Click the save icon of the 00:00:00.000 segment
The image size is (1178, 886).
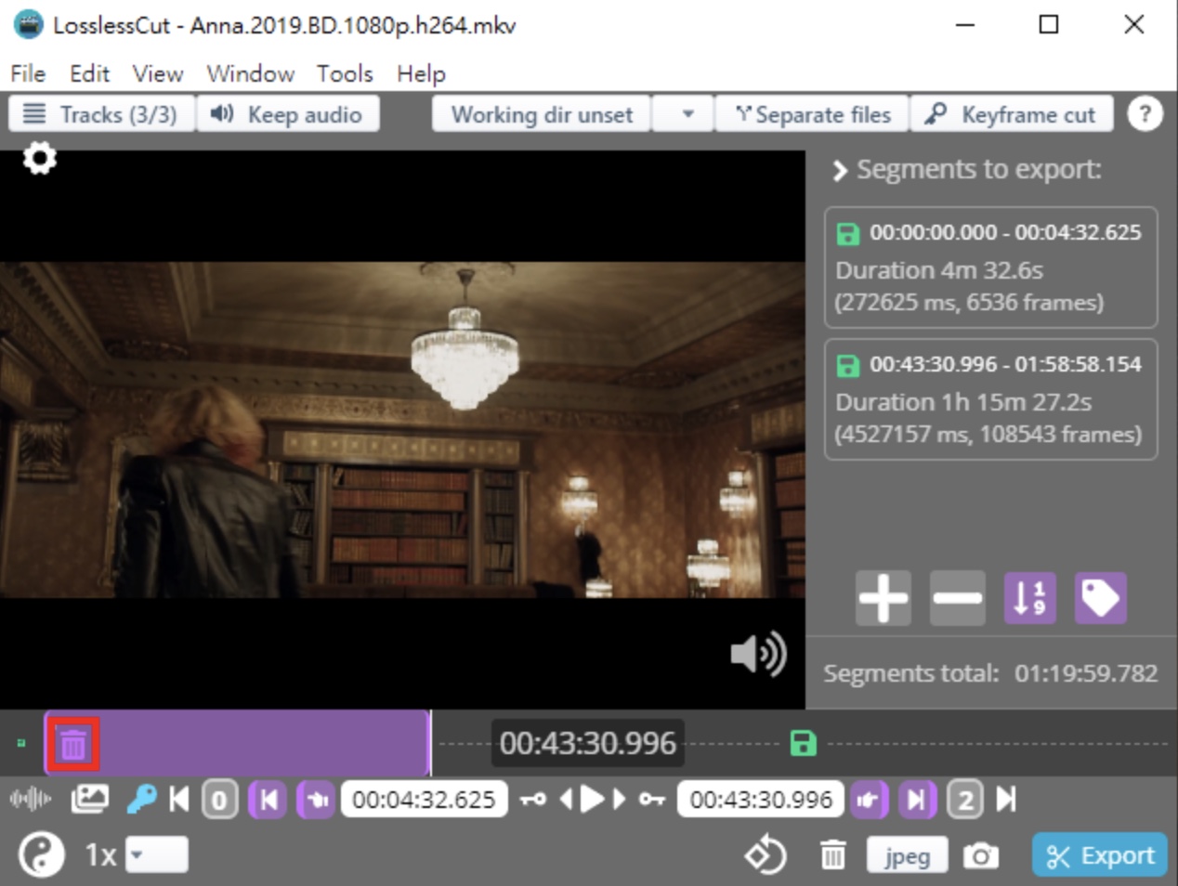(x=847, y=233)
